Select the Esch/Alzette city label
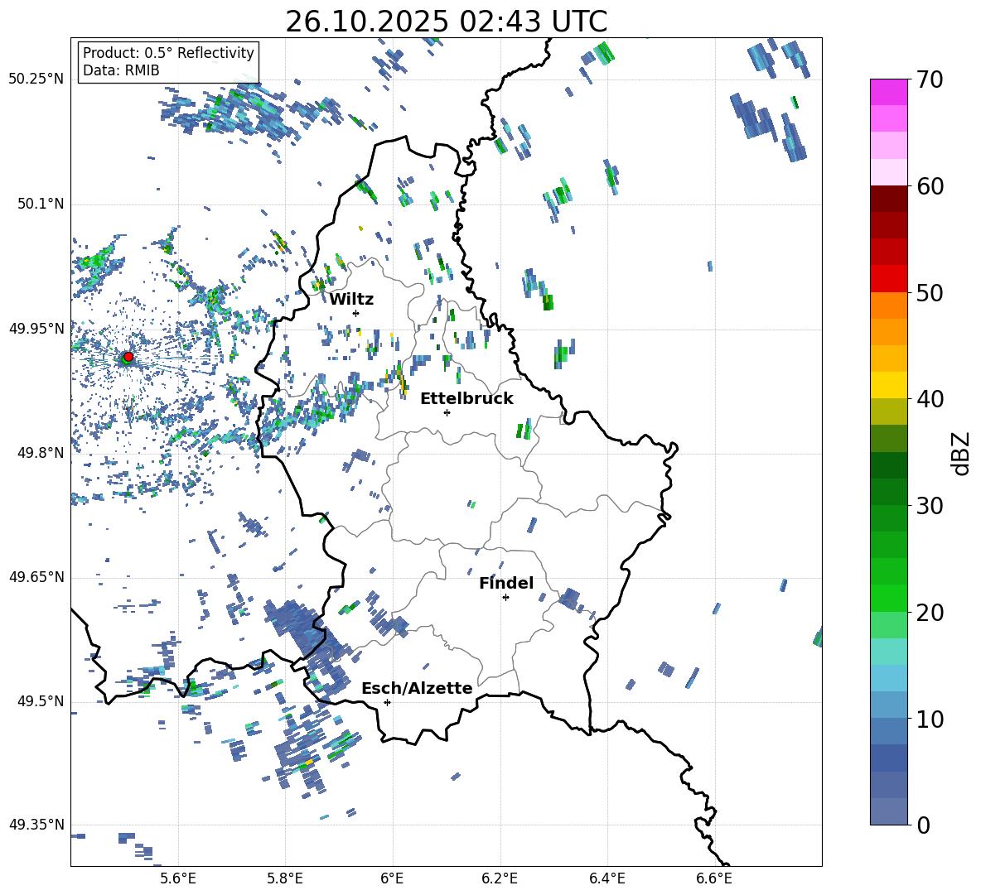The width and height of the screenshot is (981, 895). [416, 688]
